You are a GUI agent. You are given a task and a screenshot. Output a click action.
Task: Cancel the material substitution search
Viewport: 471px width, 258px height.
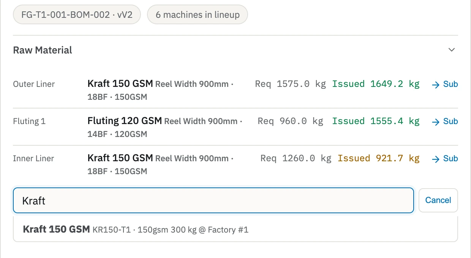click(x=438, y=200)
